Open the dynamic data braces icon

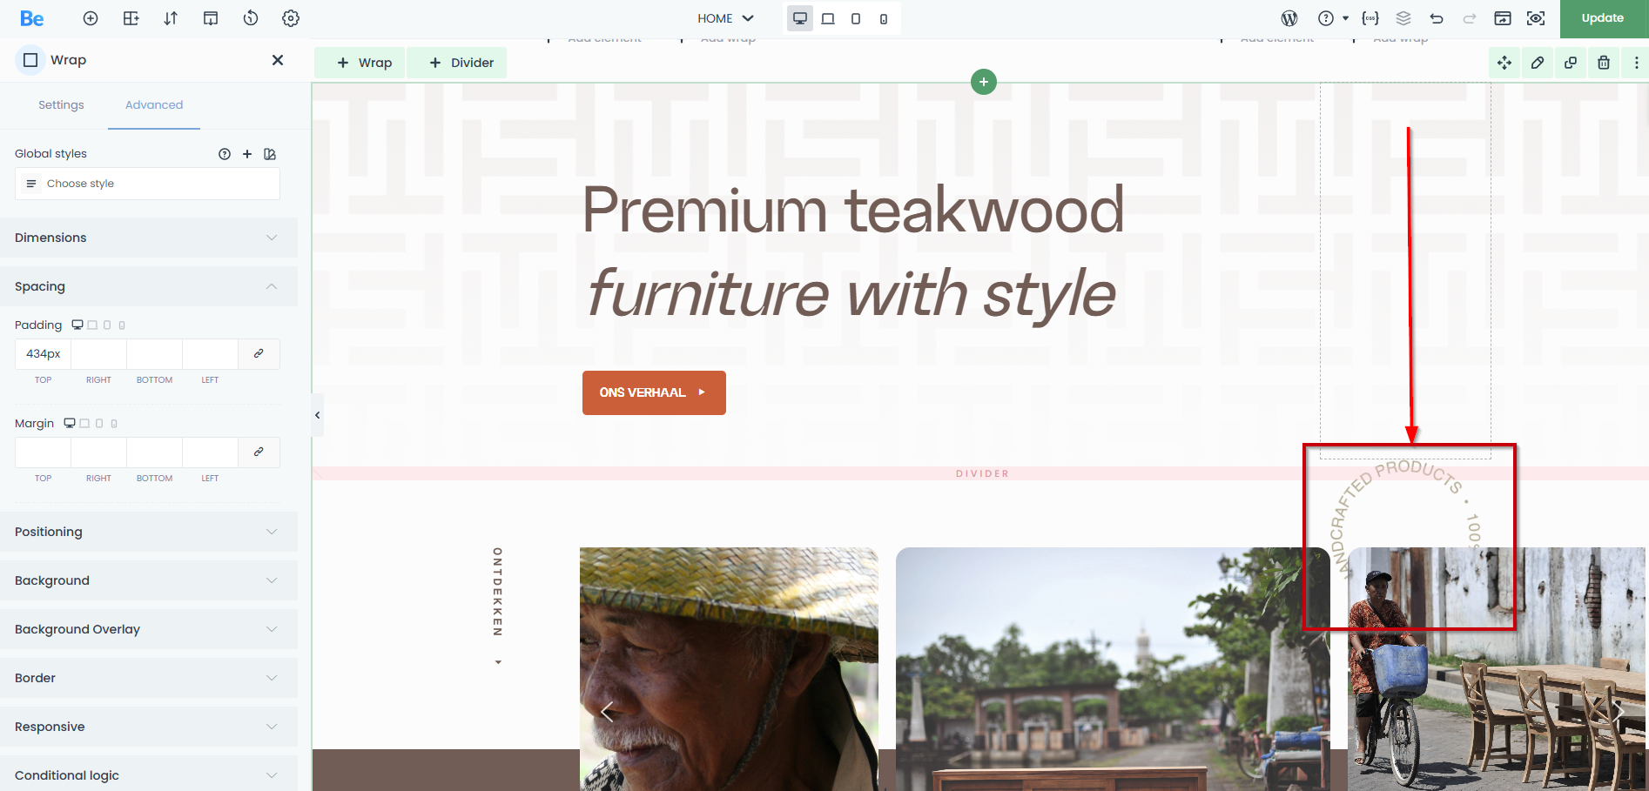coord(1370,18)
